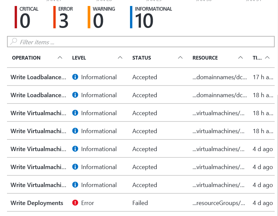Click 4 d ago in Write Deployments row

coord(263,203)
